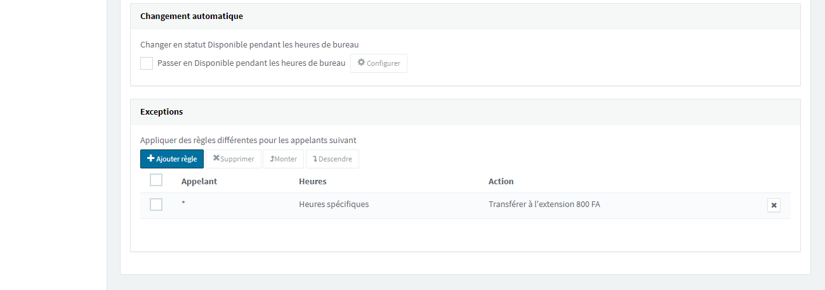Move rule down with Descendre

coord(333,159)
